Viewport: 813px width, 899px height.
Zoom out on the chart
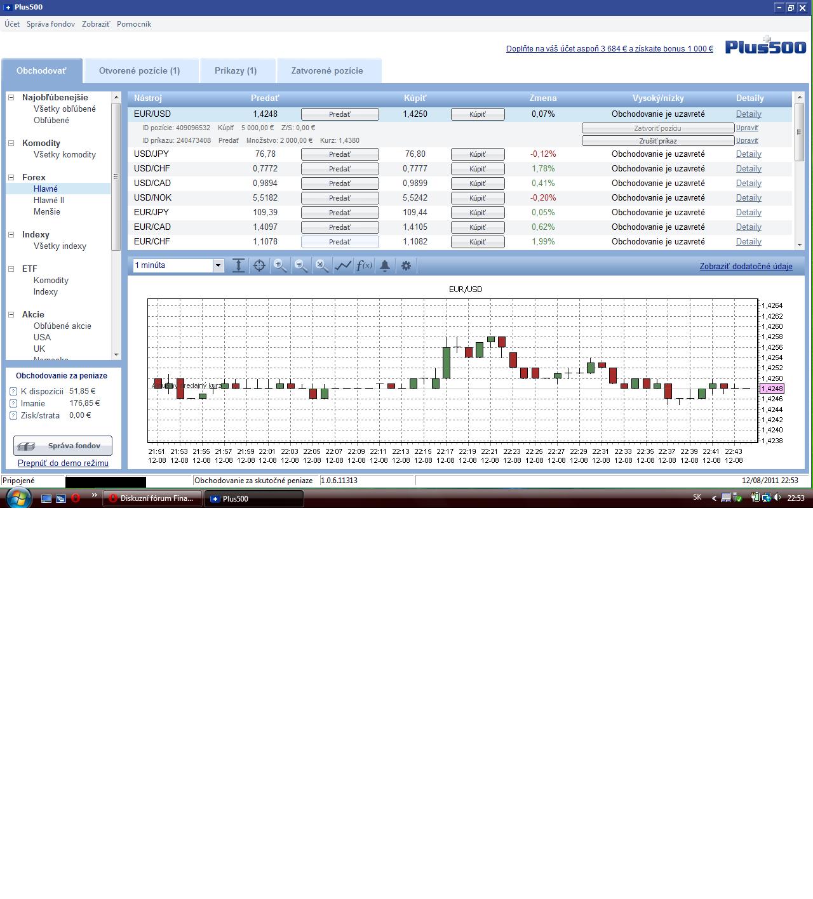tap(301, 266)
